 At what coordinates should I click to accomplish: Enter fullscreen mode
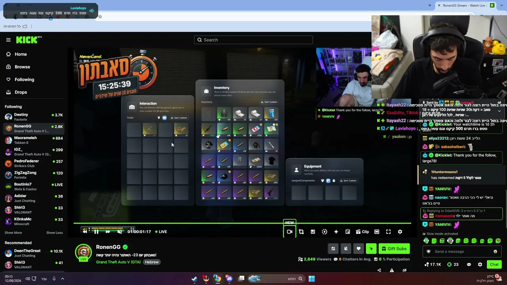tap(388, 232)
